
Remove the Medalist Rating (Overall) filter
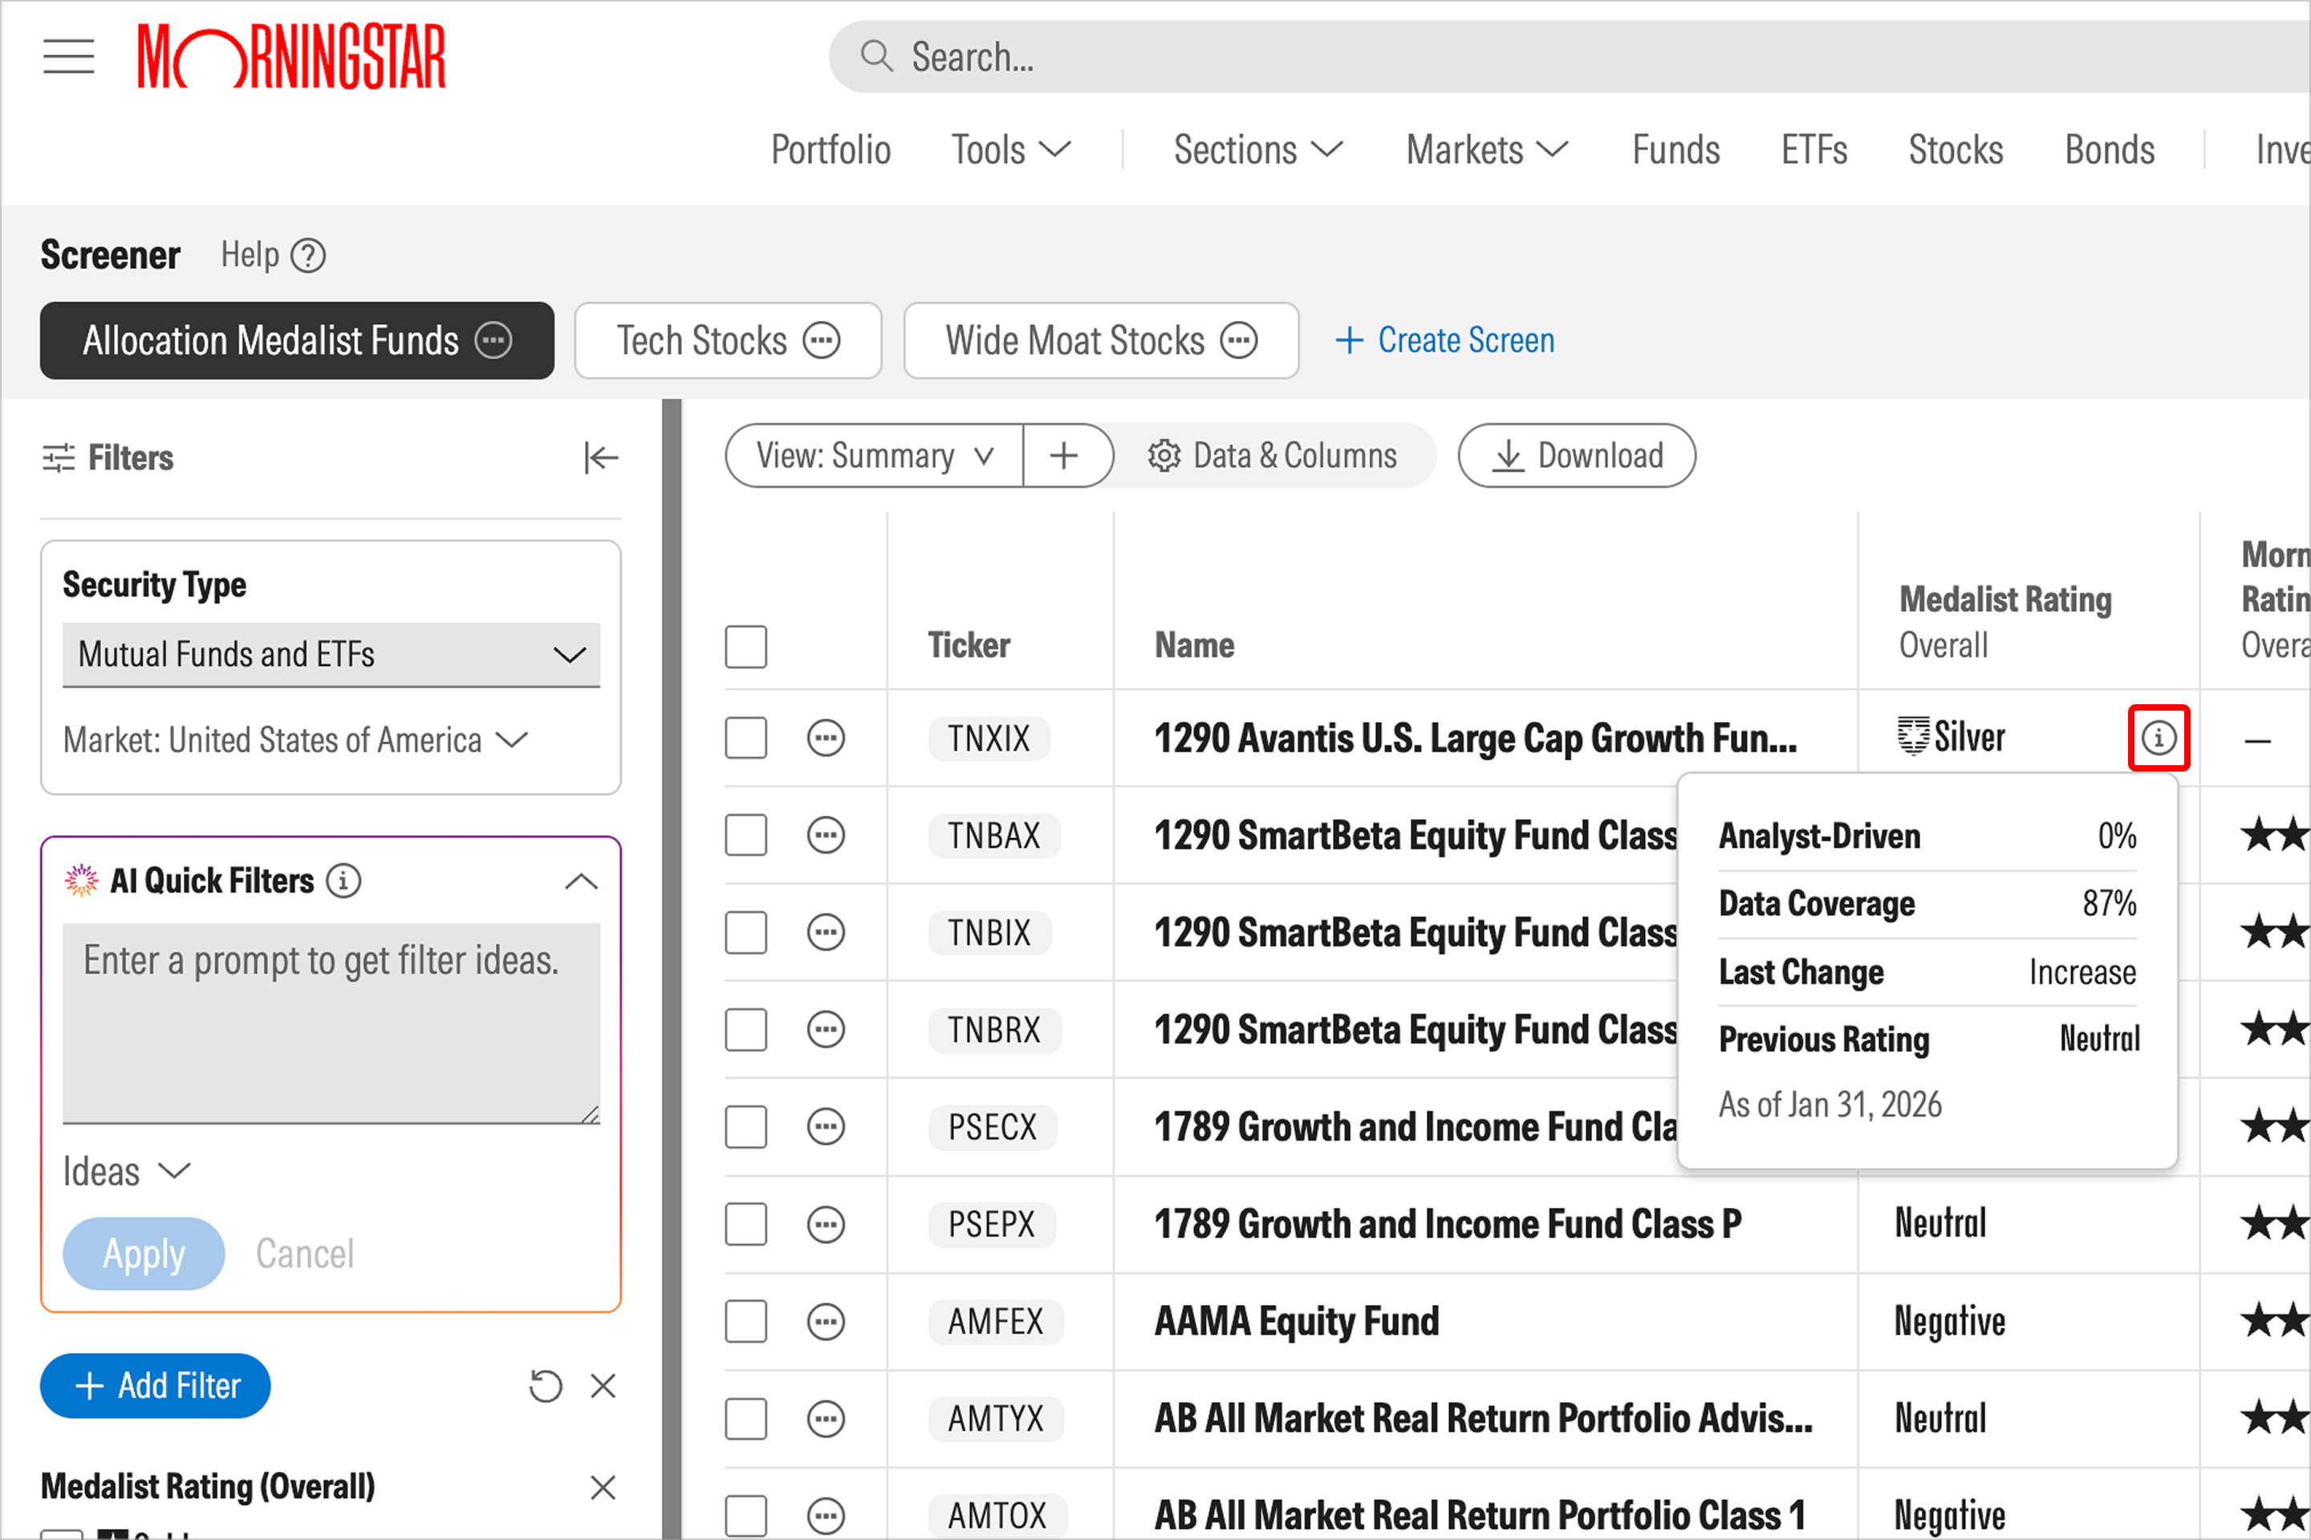603,1488
